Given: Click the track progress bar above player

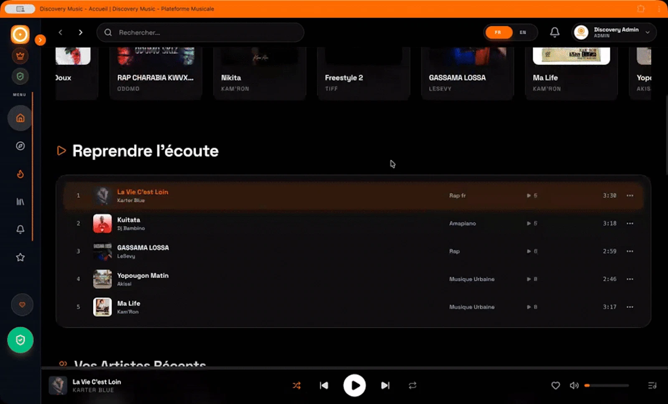Looking at the screenshot, I should 354,368.
